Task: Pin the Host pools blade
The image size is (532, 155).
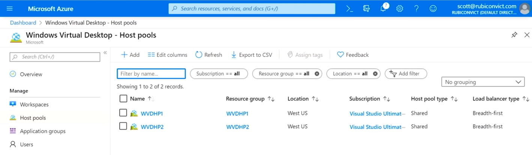Action: [x=514, y=35]
